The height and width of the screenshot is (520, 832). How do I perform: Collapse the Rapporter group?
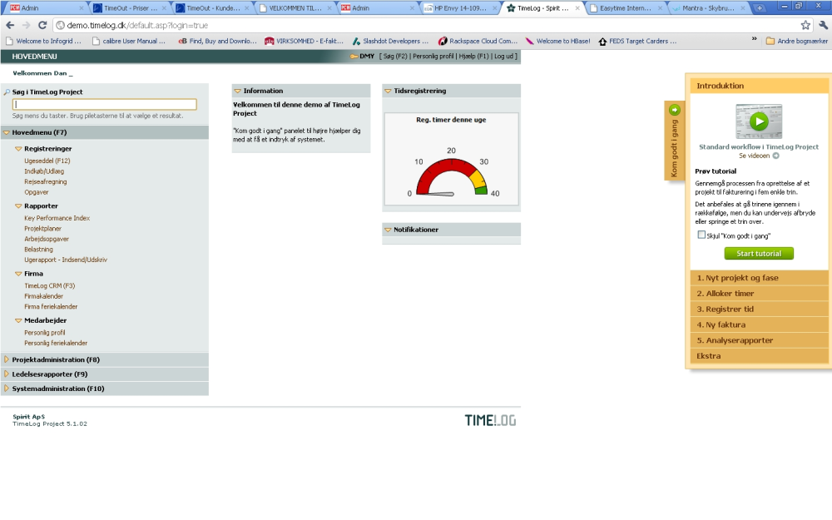18,206
